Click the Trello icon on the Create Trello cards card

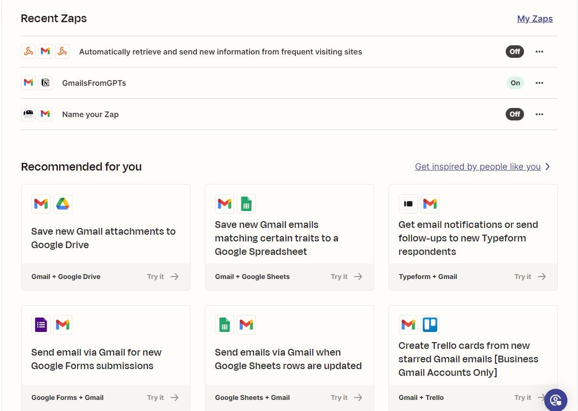(430, 325)
